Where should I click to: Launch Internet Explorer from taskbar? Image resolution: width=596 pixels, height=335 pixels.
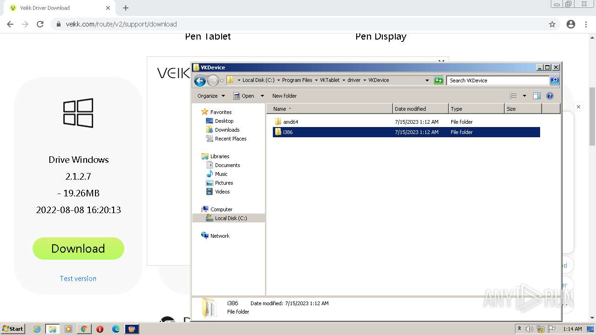click(x=37, y=329)
